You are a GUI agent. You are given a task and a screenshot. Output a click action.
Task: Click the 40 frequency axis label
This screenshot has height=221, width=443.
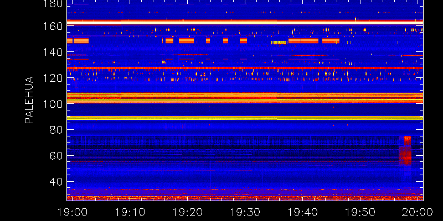tap(56, 182)
